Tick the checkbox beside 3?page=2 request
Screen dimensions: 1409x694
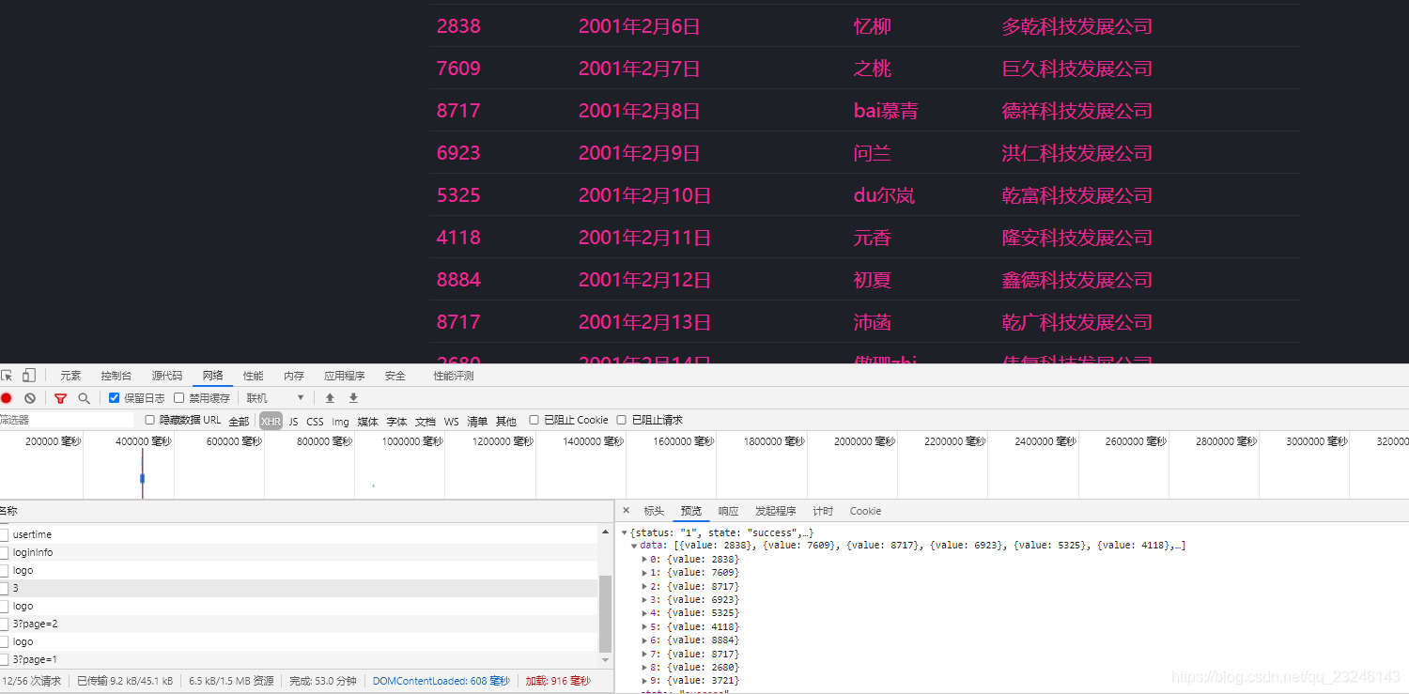point(3,624)
